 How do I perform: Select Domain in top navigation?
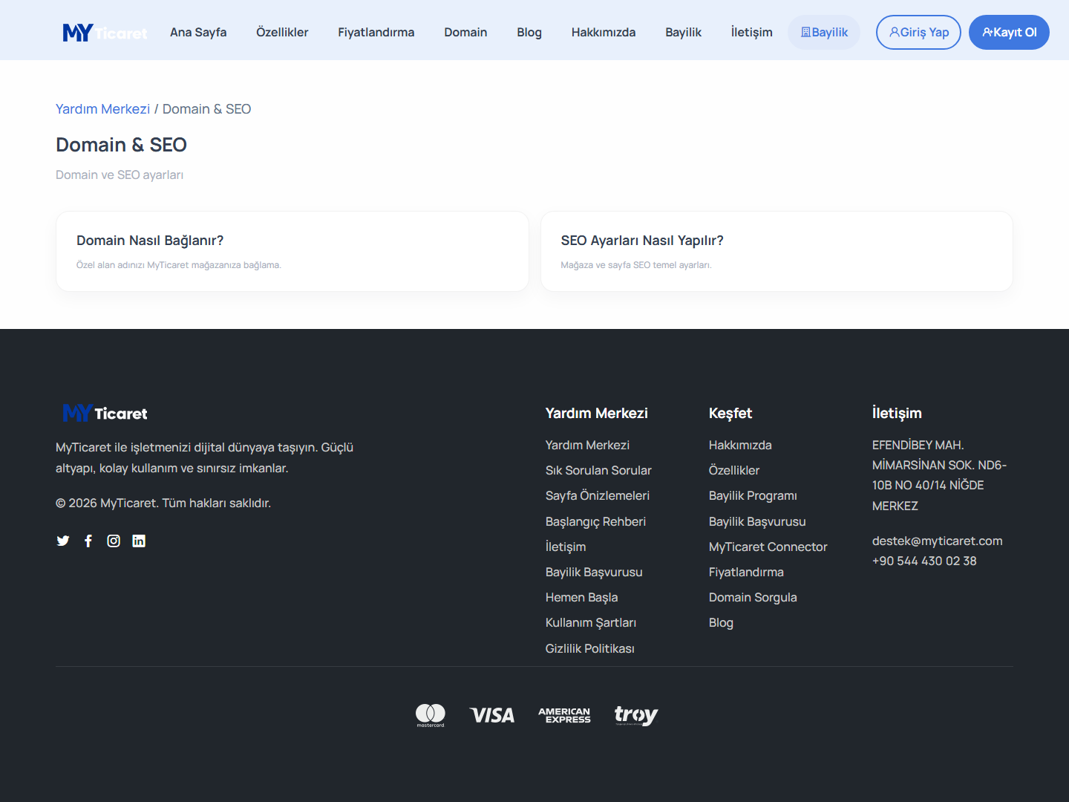[x=465, y=33]
